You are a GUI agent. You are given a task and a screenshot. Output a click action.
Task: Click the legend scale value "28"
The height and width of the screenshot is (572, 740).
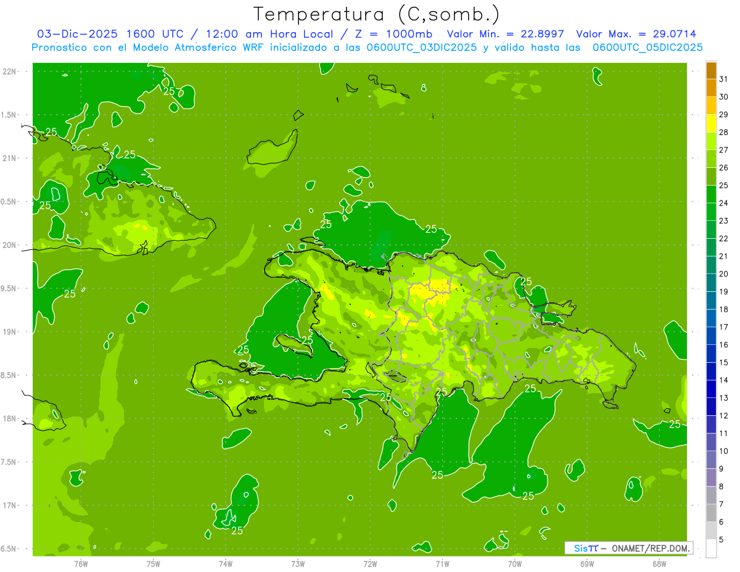(724, 132)
